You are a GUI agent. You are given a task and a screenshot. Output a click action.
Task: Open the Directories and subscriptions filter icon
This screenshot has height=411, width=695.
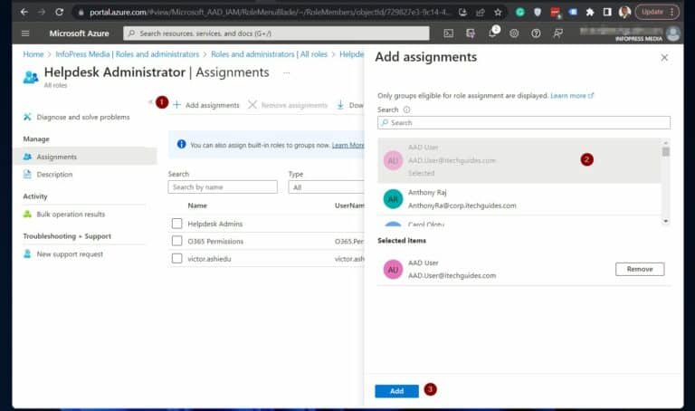[471, 33]
